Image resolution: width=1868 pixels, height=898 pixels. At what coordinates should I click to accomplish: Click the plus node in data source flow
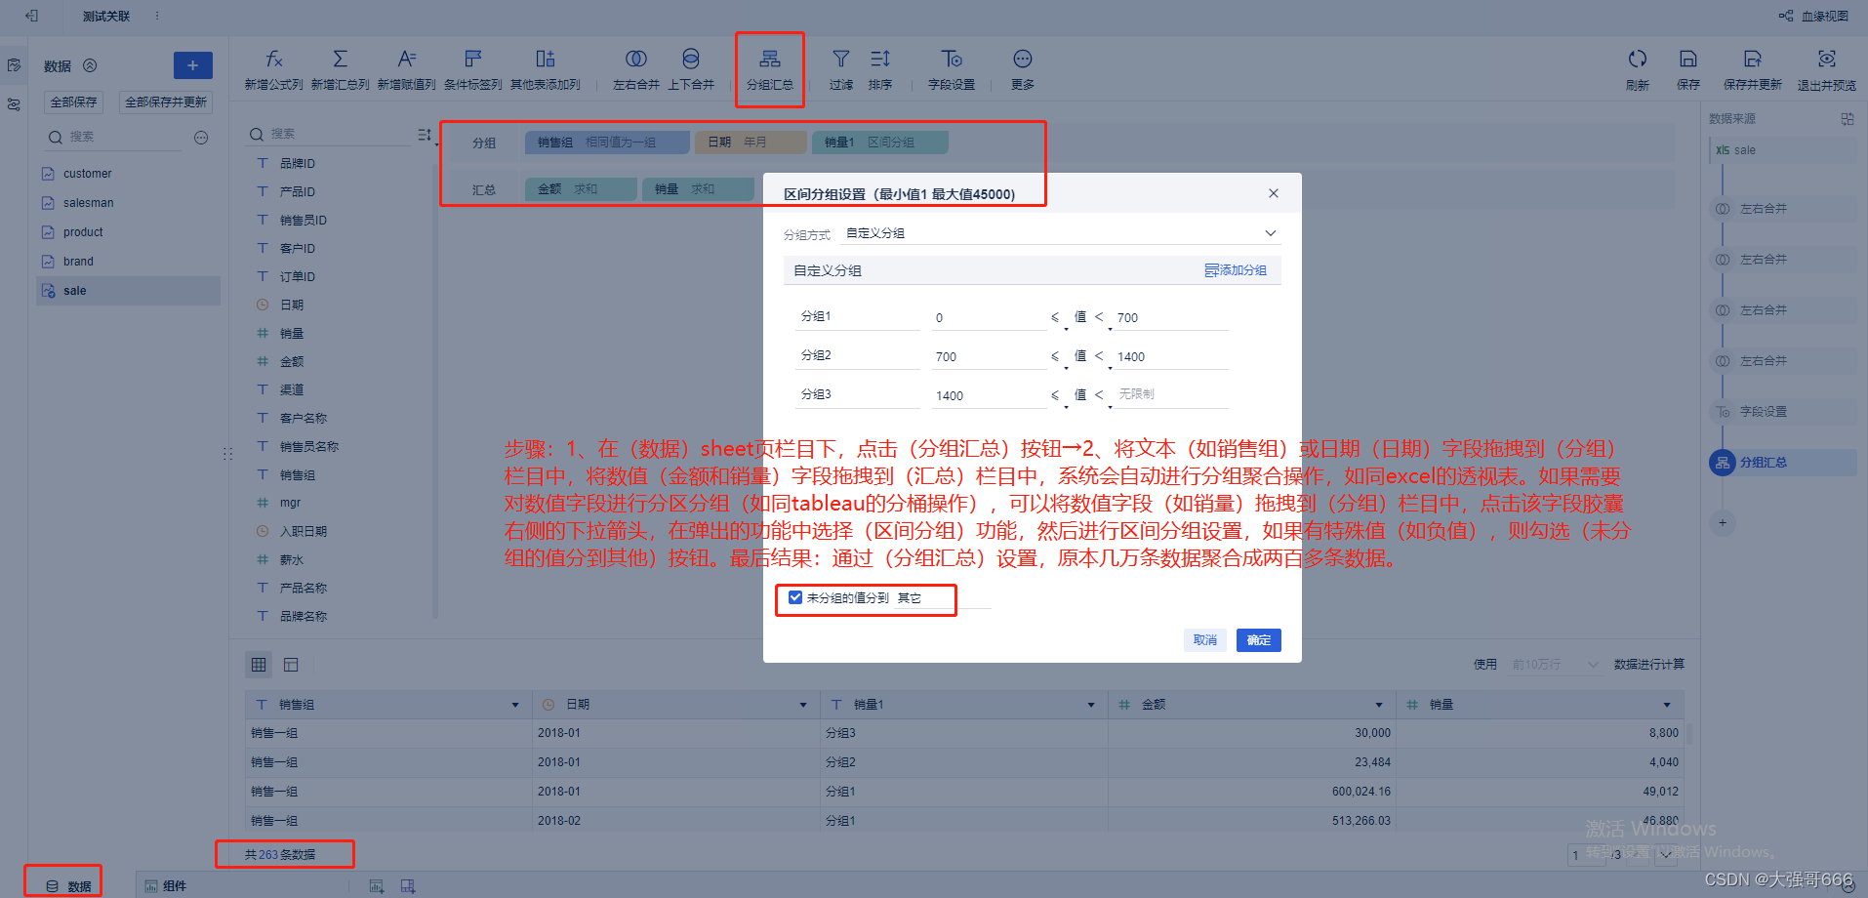coord(1723,523)
